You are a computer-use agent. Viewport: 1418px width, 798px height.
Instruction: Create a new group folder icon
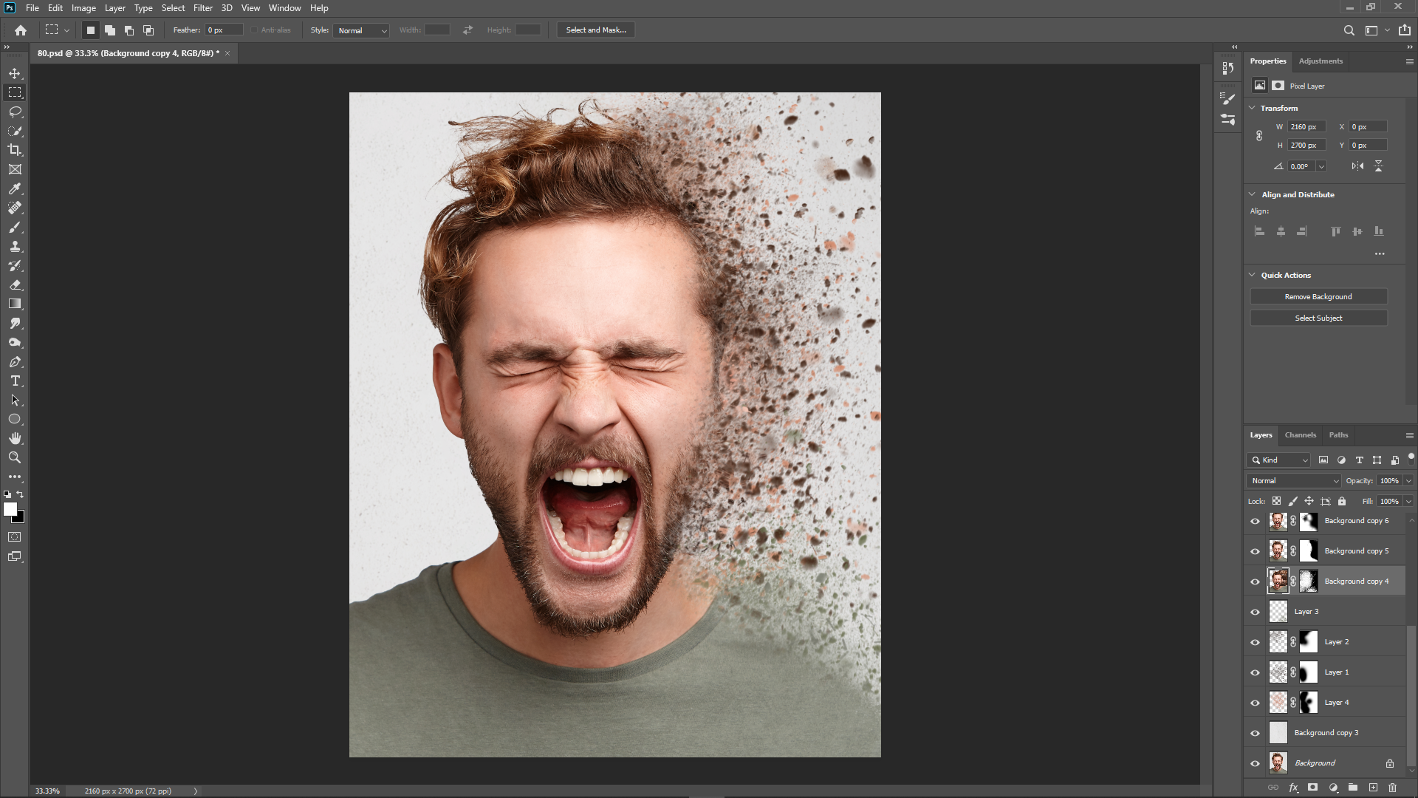(x=1352, y=788)
